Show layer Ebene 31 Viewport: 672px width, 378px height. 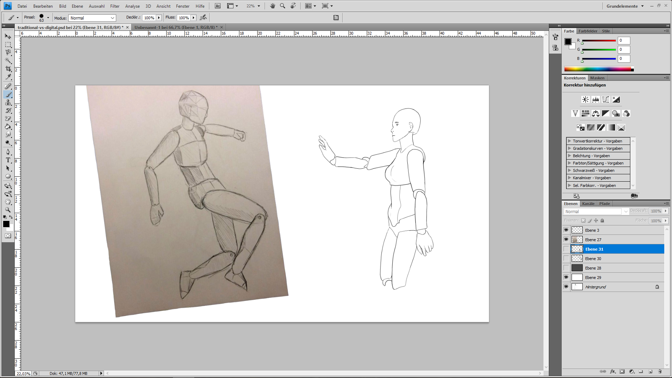(x=566, y=249)
